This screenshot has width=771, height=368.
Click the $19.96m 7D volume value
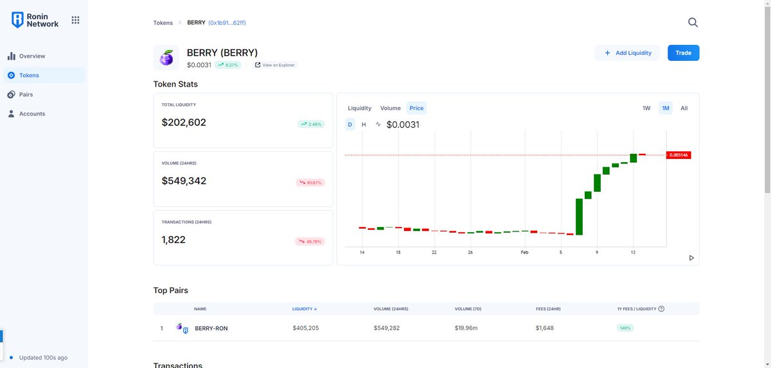click(468, 328)
